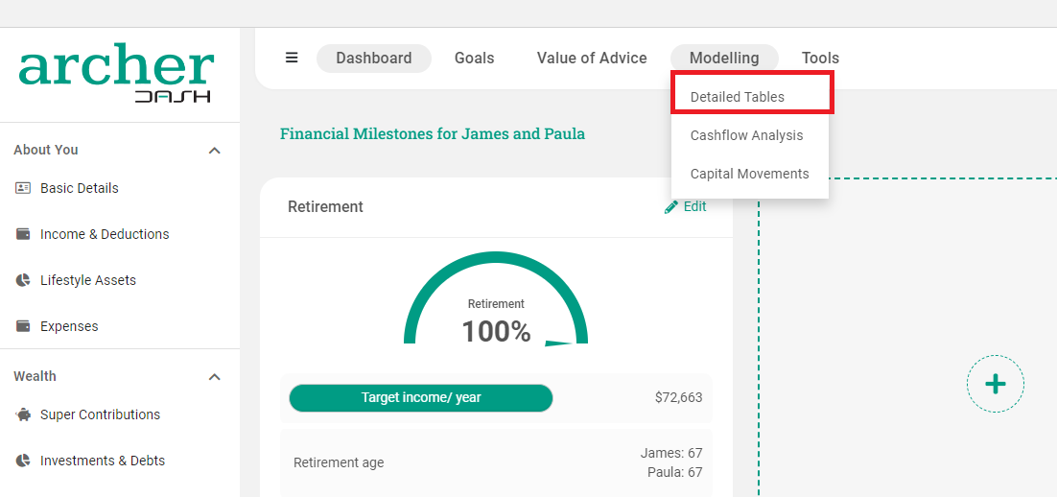Click the Target income/ year bar
This screenshot has width=1057, height=497.
421,397
